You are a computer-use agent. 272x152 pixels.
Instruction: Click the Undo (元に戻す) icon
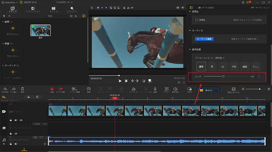tap(5, 89)
